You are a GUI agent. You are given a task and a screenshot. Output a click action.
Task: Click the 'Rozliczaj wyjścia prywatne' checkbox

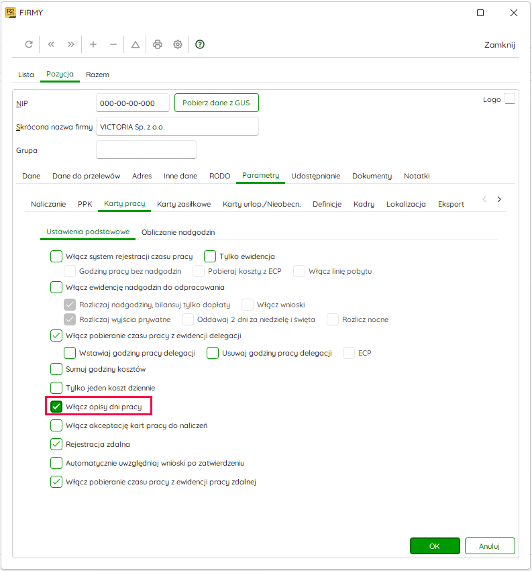click(x=70, y=319)
